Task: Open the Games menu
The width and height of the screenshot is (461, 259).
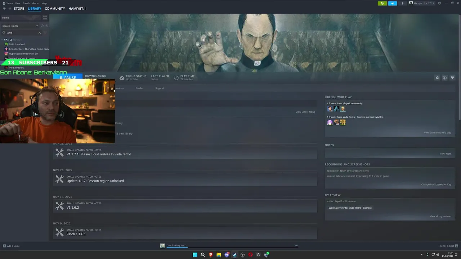Action: [x=36, y=3]
